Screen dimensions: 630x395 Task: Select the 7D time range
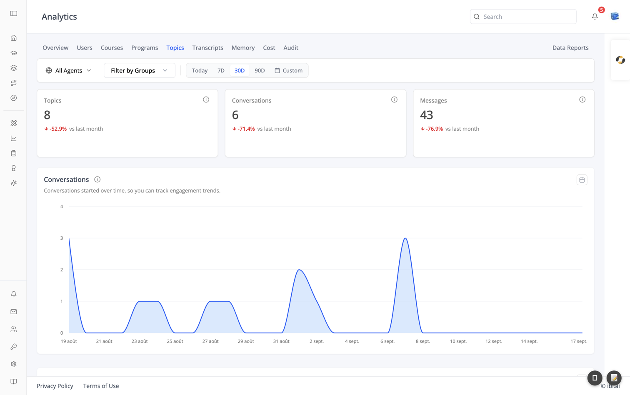point(221,70)
